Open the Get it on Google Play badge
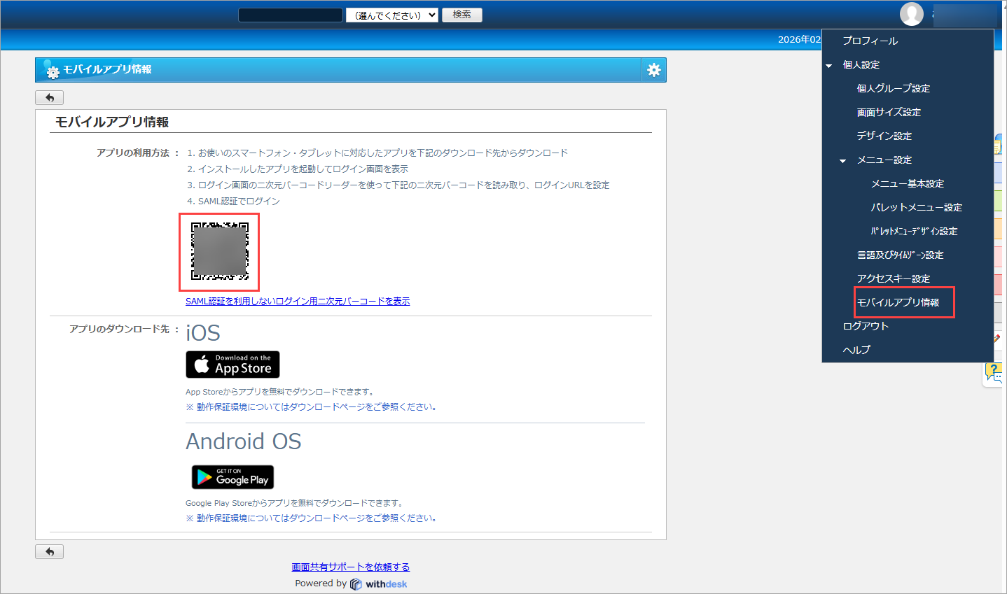1007x594 pixels. (232, 476)
